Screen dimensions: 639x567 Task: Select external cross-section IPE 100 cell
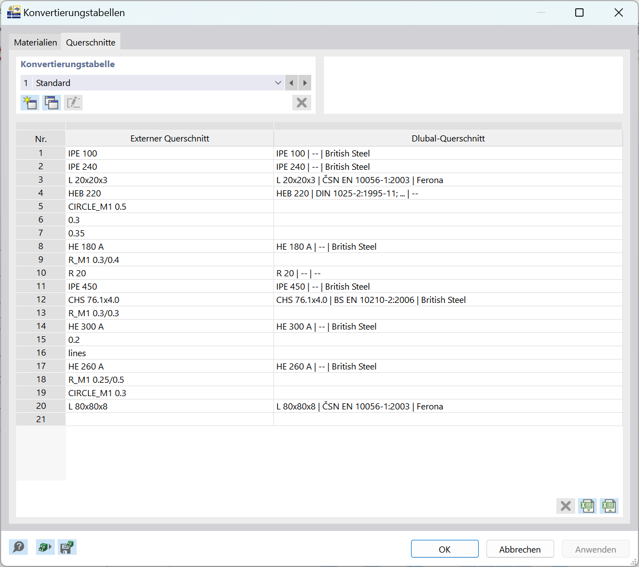pyautogui.click(x=170, y=153)
